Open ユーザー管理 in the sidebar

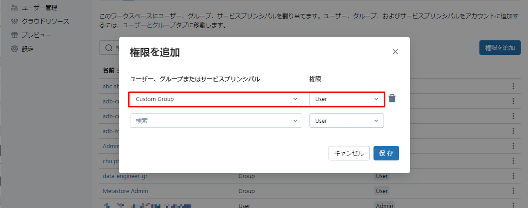39,7
